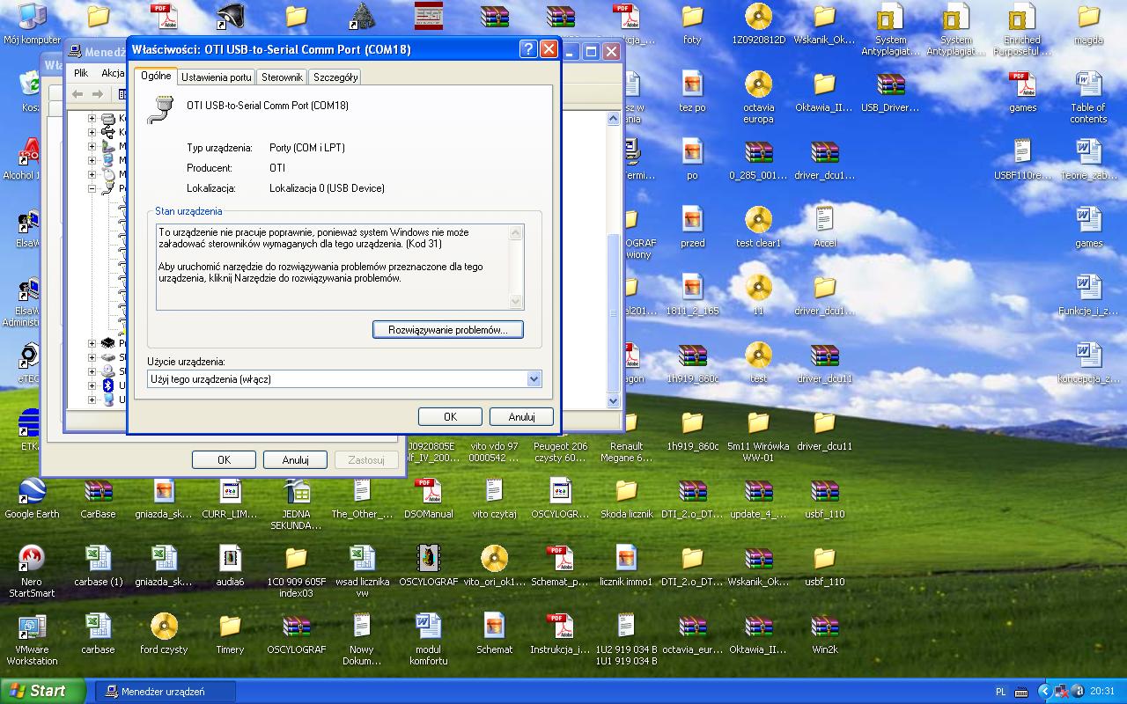Click Anuluj in the COM18 properties dialog

[522, 417]
